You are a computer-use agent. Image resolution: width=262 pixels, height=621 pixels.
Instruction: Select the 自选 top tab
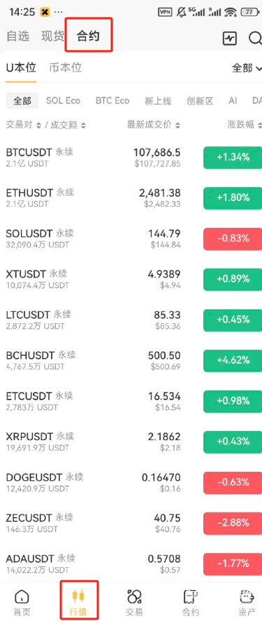click(18, 36)
